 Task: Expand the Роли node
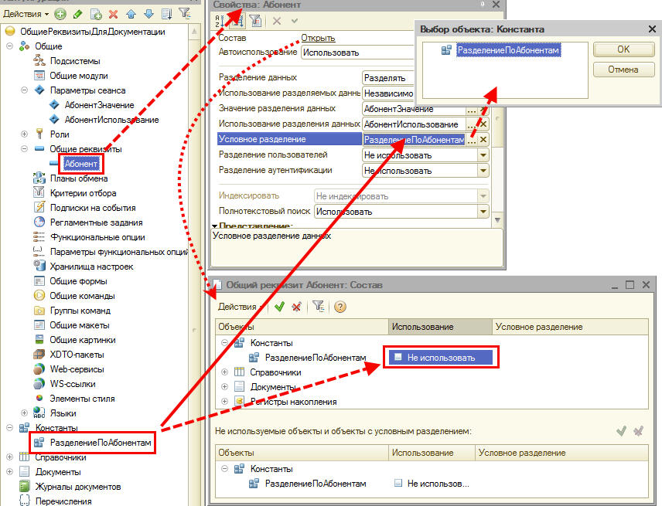25,134
